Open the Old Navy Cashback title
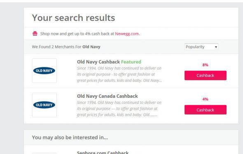The height and width of the screenshot is (154, 243). (98, 62)
